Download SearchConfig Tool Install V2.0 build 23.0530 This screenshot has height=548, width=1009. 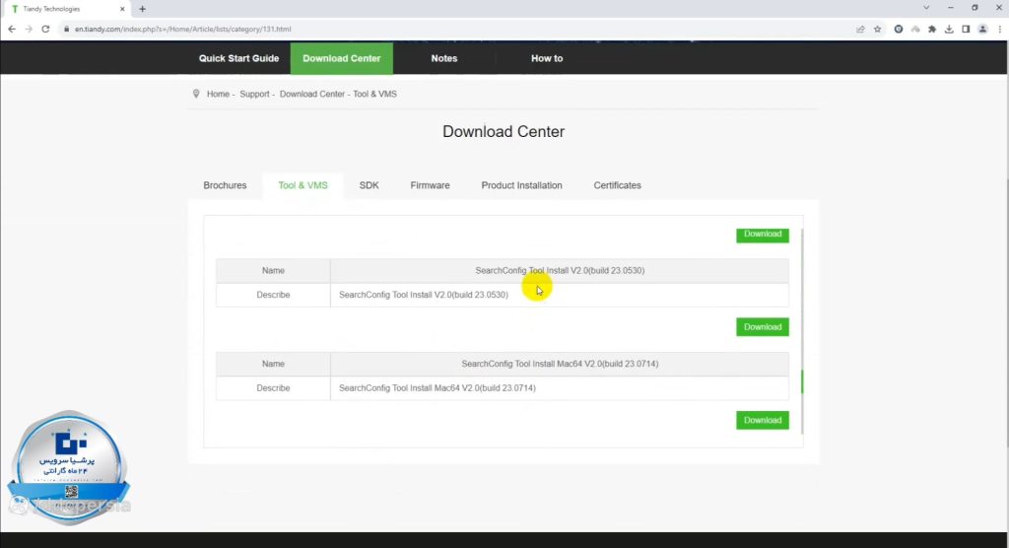(763, 327)
